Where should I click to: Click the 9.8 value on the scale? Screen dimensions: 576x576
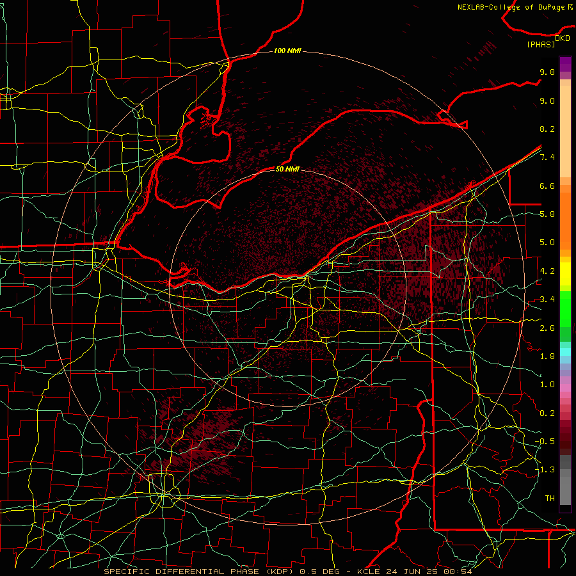point(547,72)
